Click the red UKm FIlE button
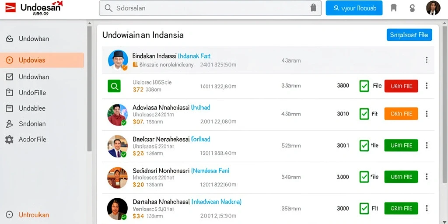The width and height of the screenshot is (448, 224). pyautogui.click(x=401, y=86)
